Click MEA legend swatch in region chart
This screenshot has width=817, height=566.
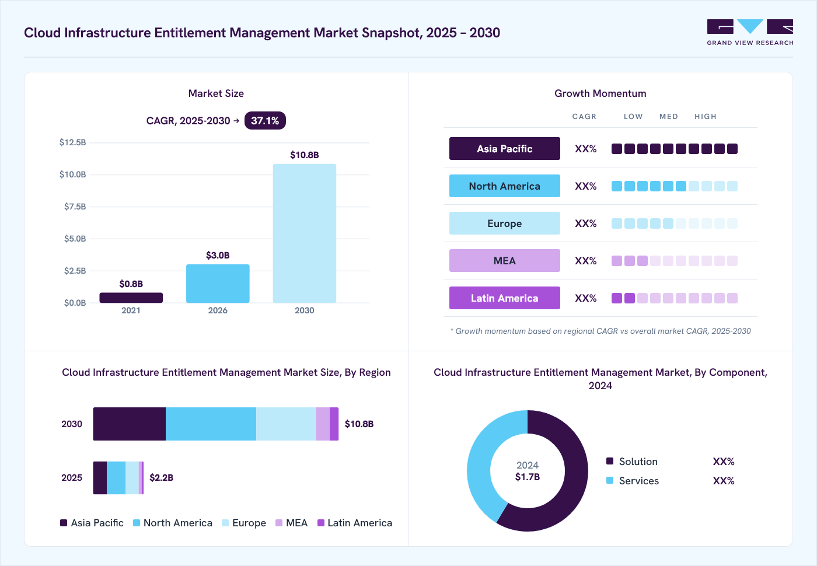point(279,523)
